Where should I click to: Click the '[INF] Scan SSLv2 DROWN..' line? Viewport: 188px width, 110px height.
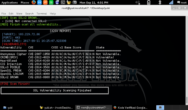click(20, 18)
